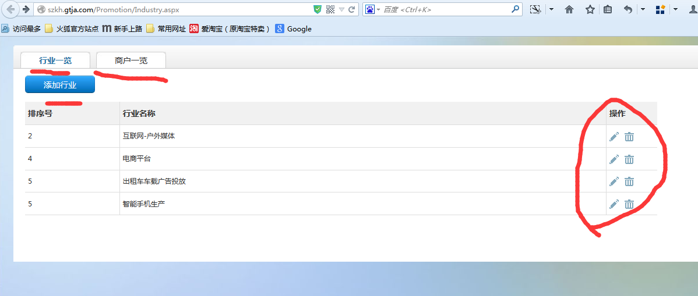This screenshot has width=698, height=296.
Task: Expand the undo arrow dropdown
Action: click(643, 9)
